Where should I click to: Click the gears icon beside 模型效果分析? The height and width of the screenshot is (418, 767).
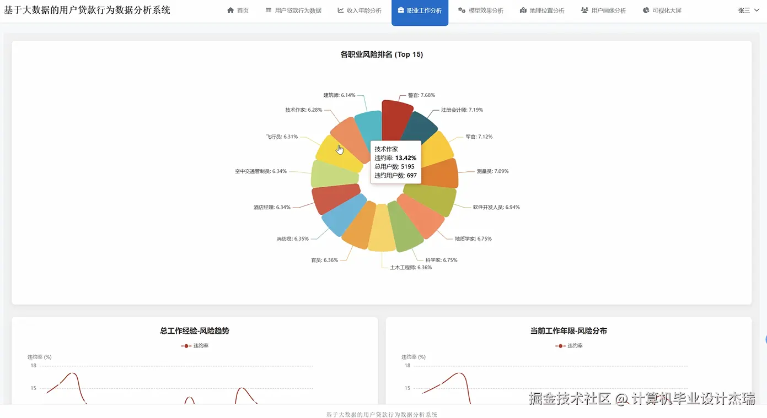point(462,10)
